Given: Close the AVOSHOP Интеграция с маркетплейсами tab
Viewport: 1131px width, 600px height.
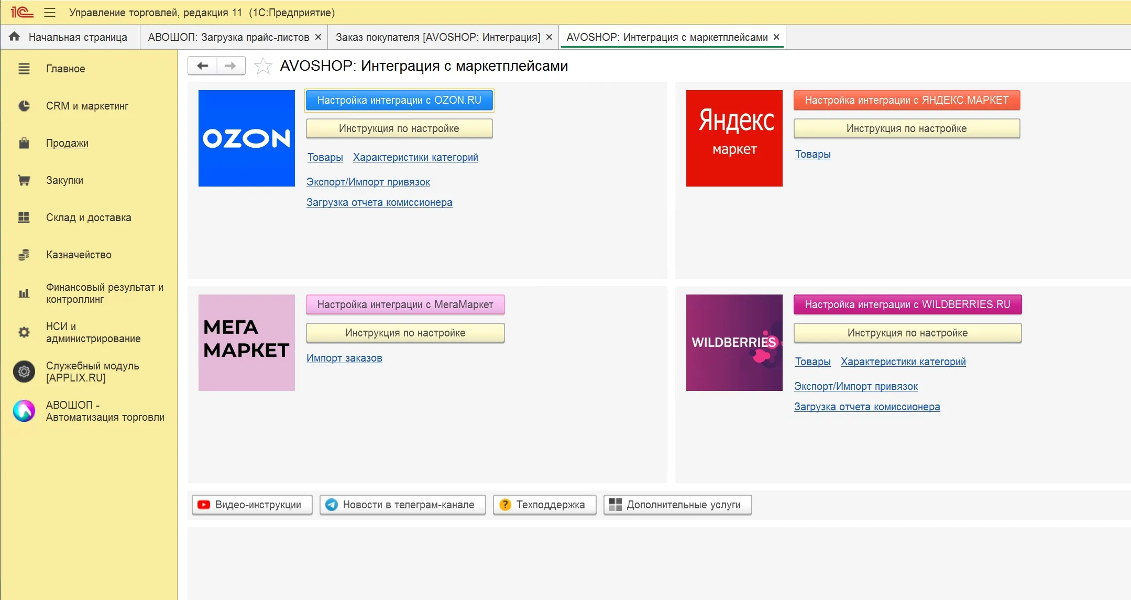Looking at the screenshot, I should pos(776,37).
